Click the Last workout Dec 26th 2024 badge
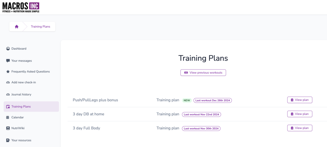Viewport: 327px width, 147px height. [213, 100]
